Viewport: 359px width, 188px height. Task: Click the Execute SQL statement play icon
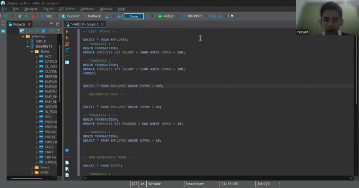(x=67, y=32)
